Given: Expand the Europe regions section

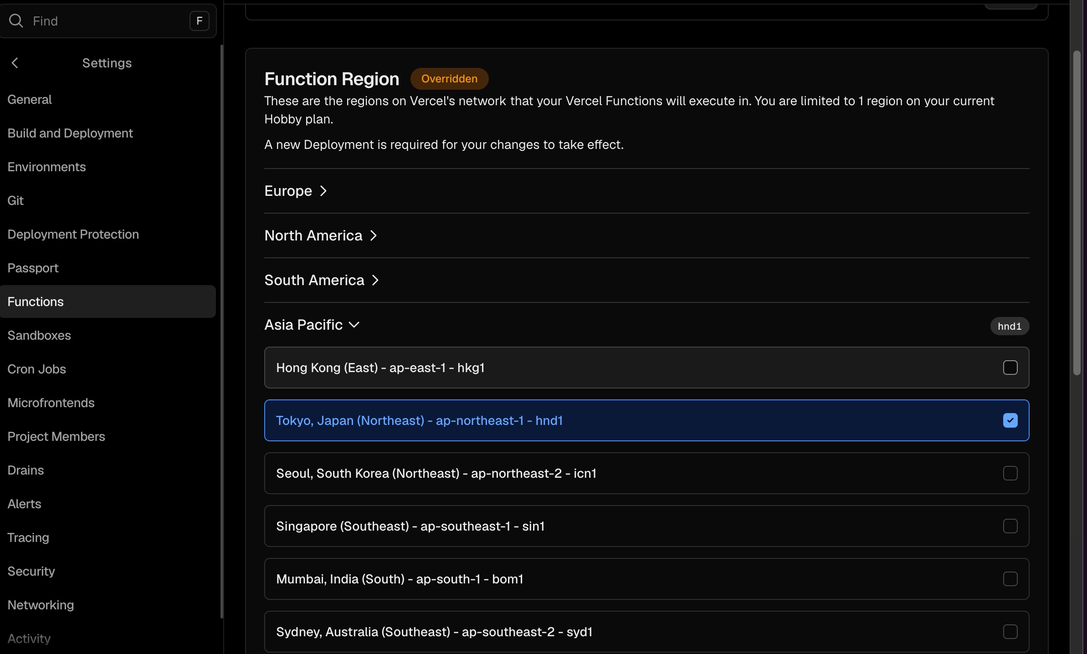Looking at the screenshot, I should [x=296, y=191].
